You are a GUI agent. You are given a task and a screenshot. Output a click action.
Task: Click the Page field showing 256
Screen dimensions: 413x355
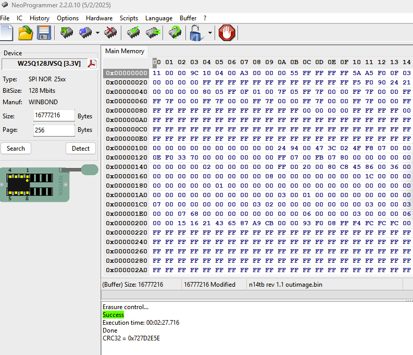point(54,130)
